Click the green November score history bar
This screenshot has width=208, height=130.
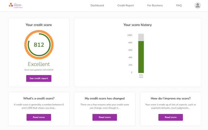pos(141,57)
